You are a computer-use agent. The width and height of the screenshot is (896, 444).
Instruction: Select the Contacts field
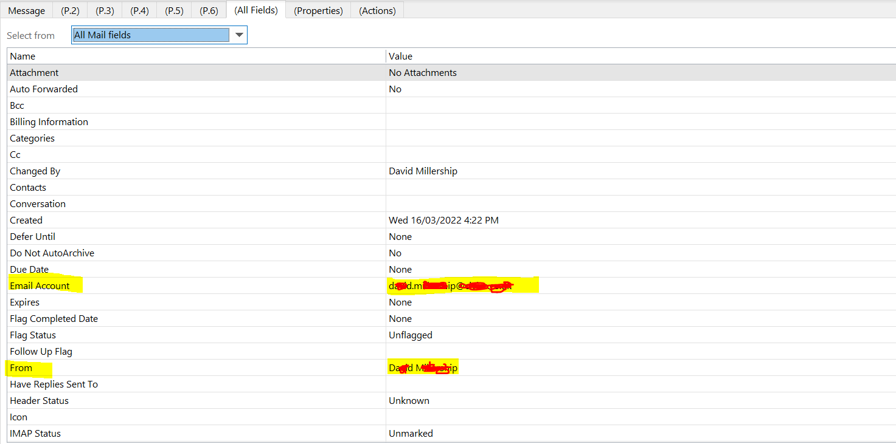tap(28, 187)
